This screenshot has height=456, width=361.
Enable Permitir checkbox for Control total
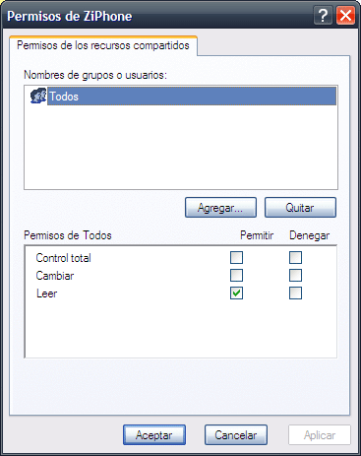236,258
